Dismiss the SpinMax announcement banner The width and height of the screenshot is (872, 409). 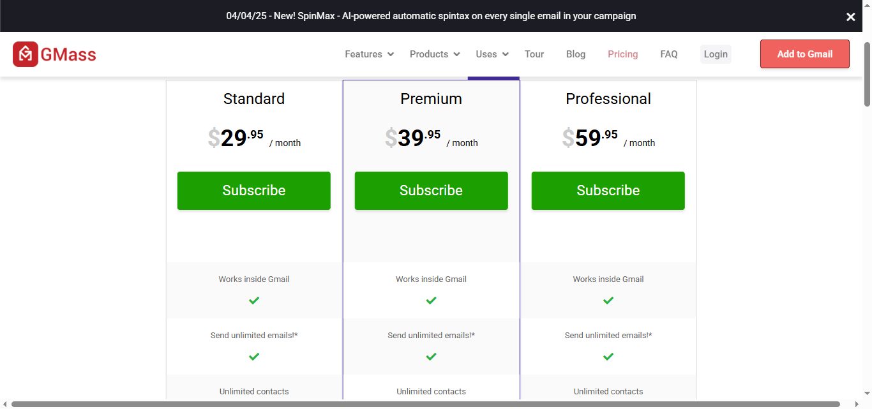tap(850, 17)
